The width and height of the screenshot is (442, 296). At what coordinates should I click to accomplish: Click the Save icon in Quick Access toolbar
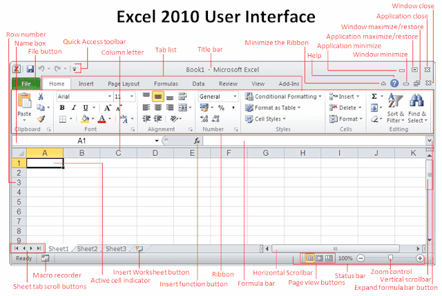30,69
